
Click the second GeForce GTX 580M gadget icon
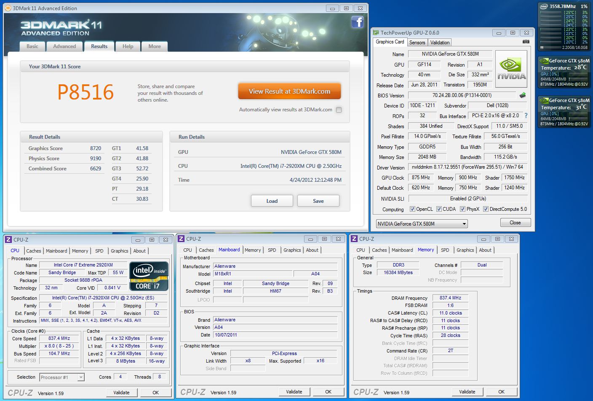point(544,100)
